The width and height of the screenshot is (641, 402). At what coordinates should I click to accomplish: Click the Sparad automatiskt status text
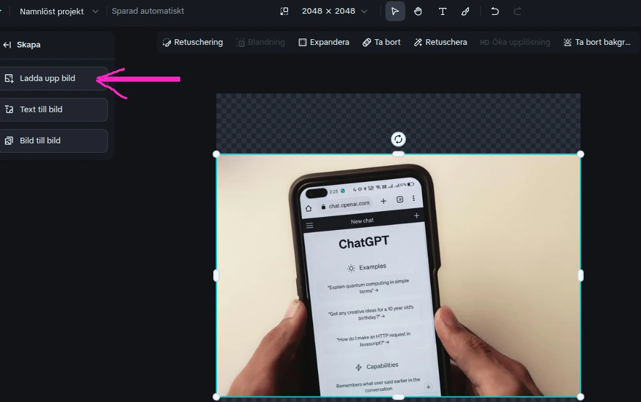tap(148, 11)
